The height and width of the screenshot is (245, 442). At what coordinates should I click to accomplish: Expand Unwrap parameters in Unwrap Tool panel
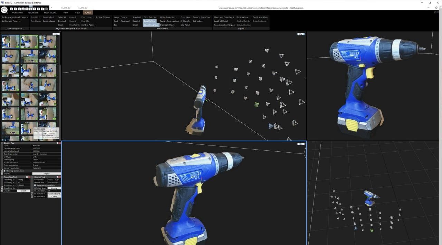coord(35,185)
